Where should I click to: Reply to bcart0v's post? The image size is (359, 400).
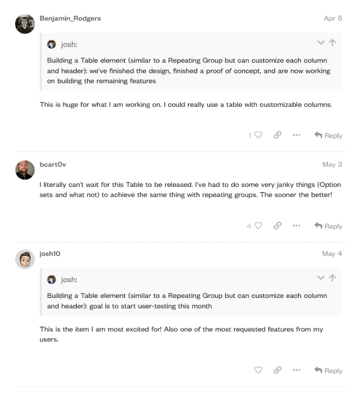coord(328,226)
